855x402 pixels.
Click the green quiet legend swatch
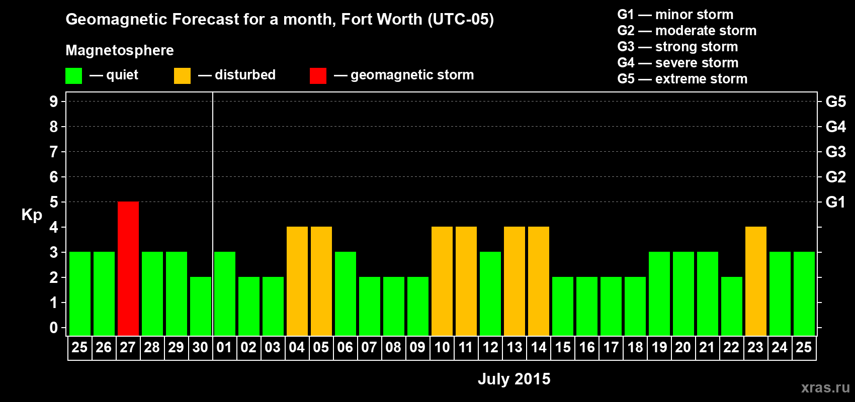coord(73,76)
